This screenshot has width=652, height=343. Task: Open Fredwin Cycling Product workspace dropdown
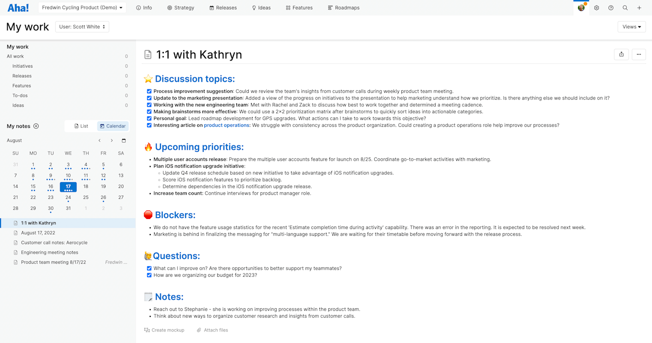coord(82,8)
